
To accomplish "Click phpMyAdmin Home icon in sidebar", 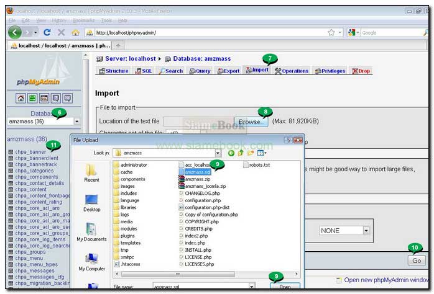I will 21,98.
